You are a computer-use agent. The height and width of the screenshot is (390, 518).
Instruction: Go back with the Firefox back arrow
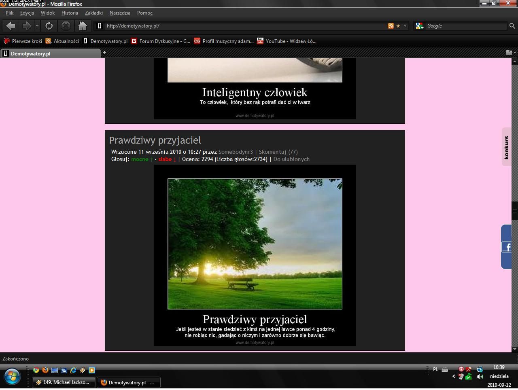tap(11, 26)
